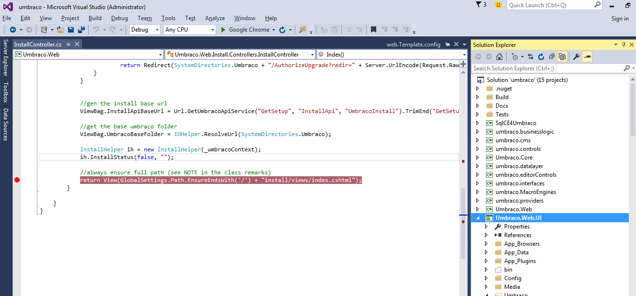The width and height of the screenshot is (636, 296).
Task: Click the Find in Files toolbar icon
Action: point(302,30)
